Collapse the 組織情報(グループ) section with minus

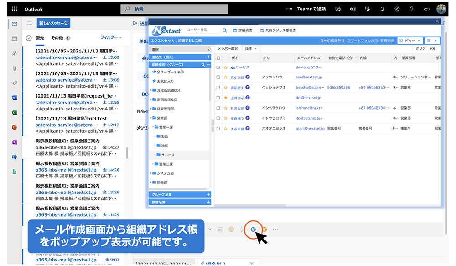[x=208, y=65]
